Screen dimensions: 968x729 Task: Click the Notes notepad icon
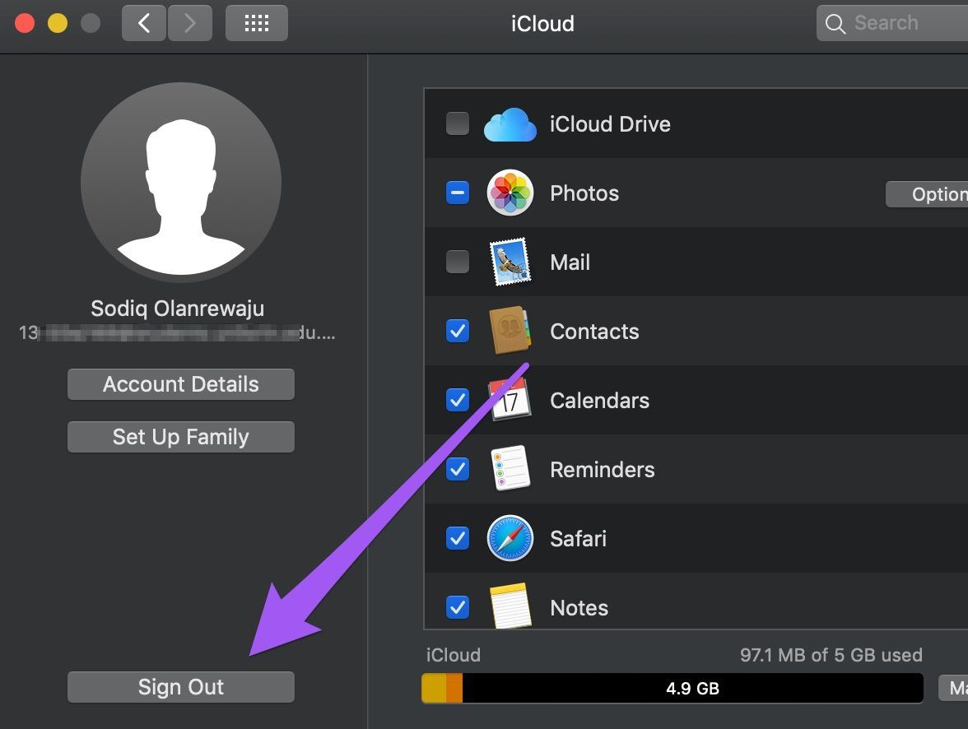510,606
